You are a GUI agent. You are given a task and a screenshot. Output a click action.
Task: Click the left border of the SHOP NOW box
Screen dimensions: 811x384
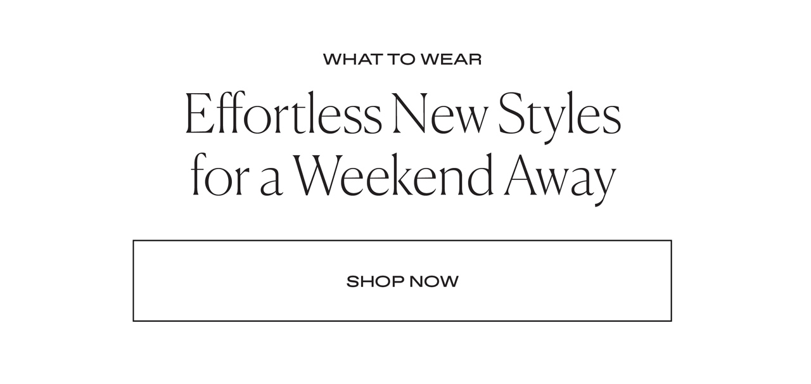(x=134, y=281)
